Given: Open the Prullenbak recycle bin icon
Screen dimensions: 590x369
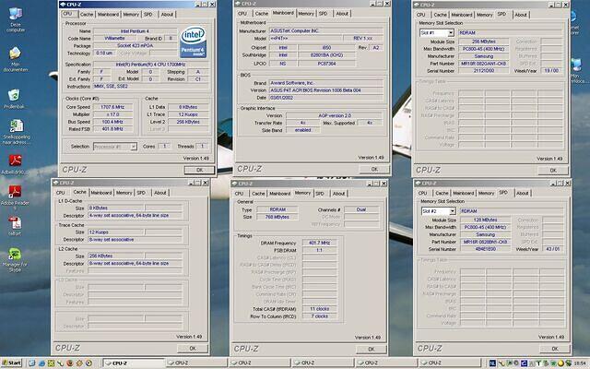Looking at the screenshot, I should [15, 95].
